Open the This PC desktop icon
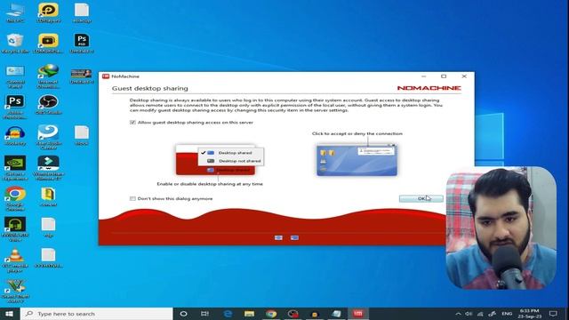The image size is (569, 320). [x=15, y=12]
